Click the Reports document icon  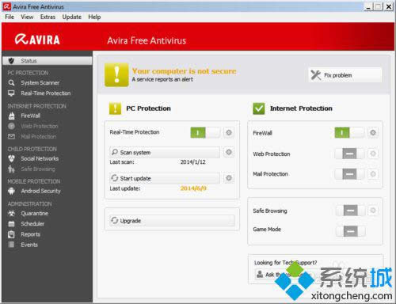(11, 234)
